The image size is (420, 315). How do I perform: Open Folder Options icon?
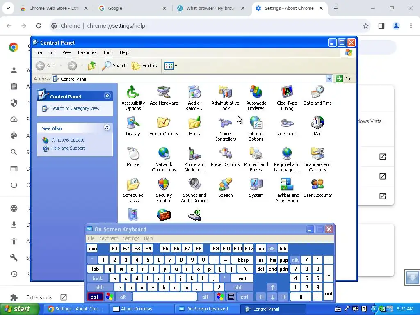[x=164, y=126]
